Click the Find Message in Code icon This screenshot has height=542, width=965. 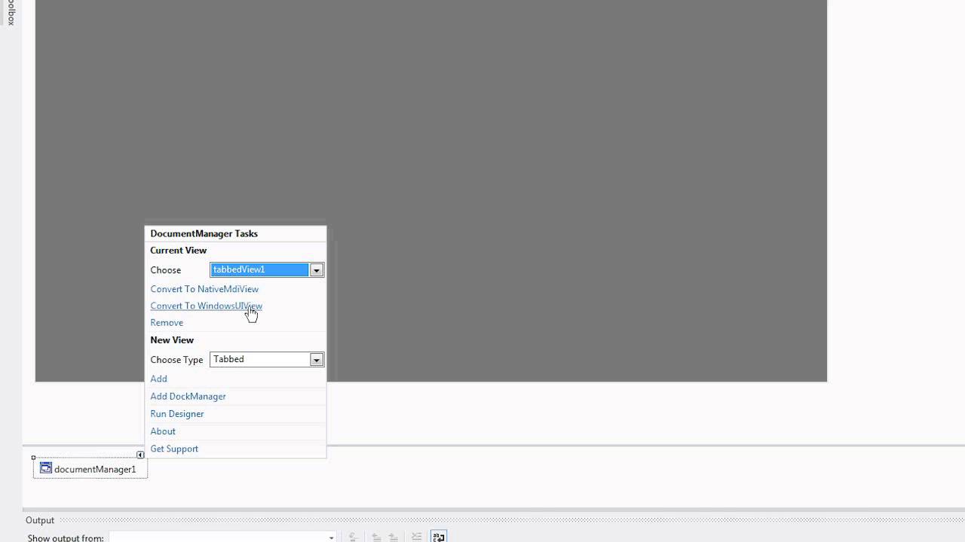[x=353, y=537]
